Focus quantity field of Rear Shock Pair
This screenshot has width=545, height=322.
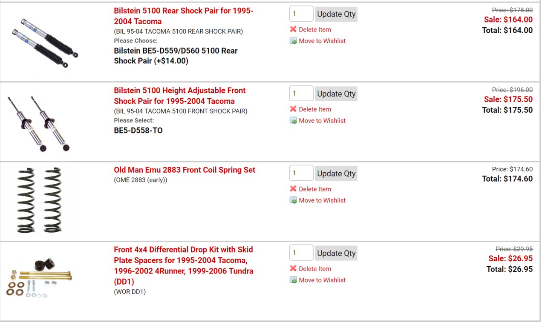click(301, 14)
